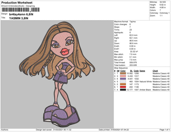Select the Amber Black color swatch
Screen dimensions: 171x132
tap(123, 90)
